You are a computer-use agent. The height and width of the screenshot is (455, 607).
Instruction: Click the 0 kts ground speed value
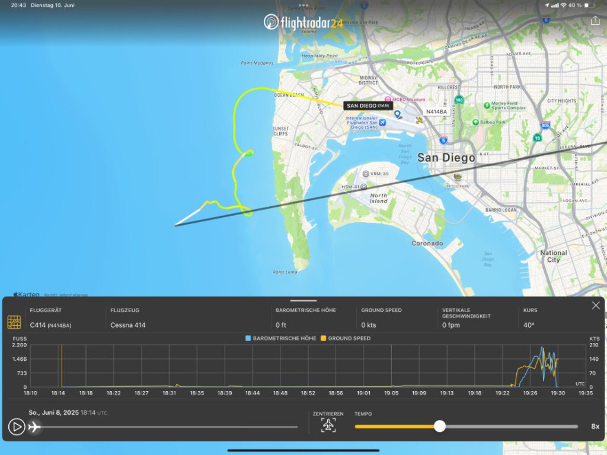point(368,325)
